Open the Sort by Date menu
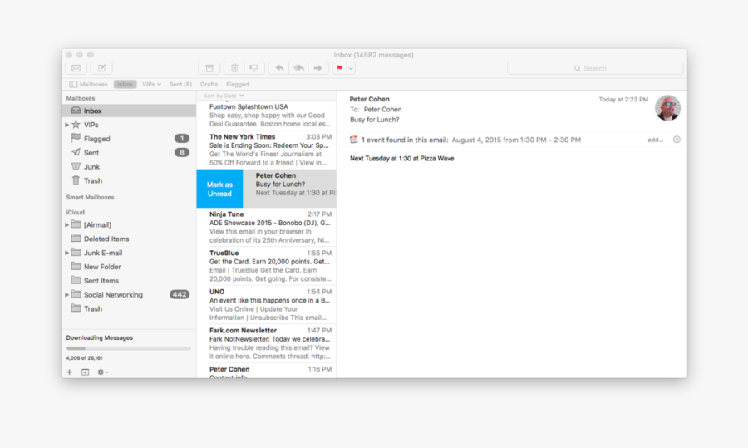This screenshot has width=748, height=448. [224, 96]
